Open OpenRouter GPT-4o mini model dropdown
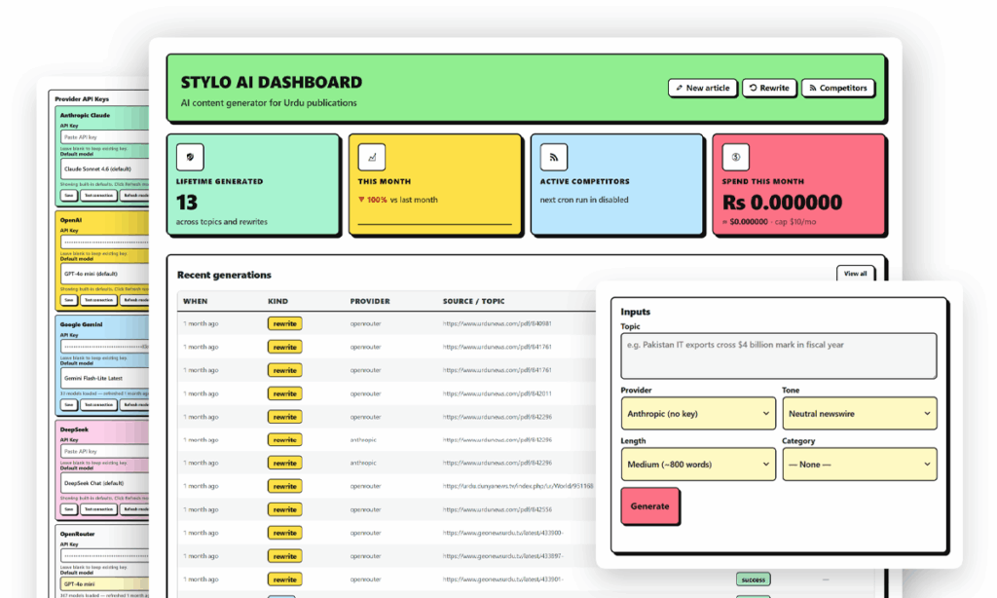Image resolution: width=997 pixels, height=598 pixels. 105,583
